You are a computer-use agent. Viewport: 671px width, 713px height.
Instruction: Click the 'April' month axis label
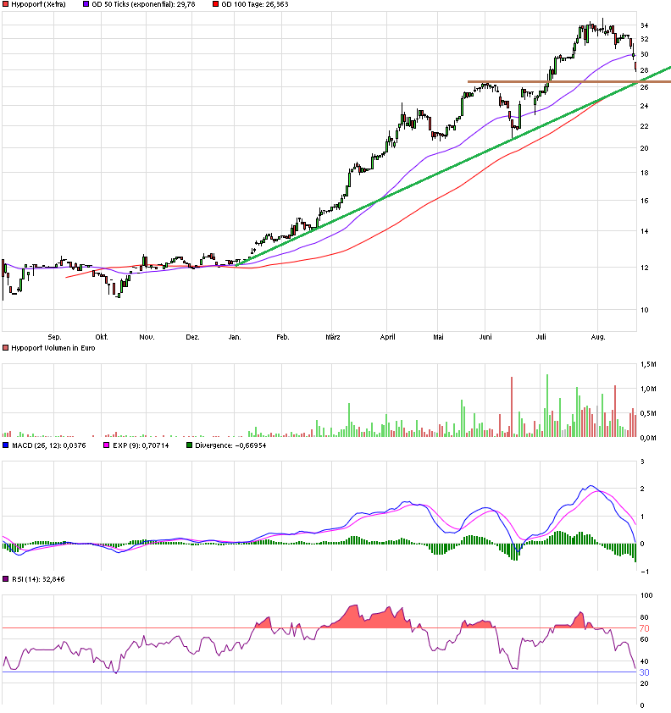coord(387,337)
